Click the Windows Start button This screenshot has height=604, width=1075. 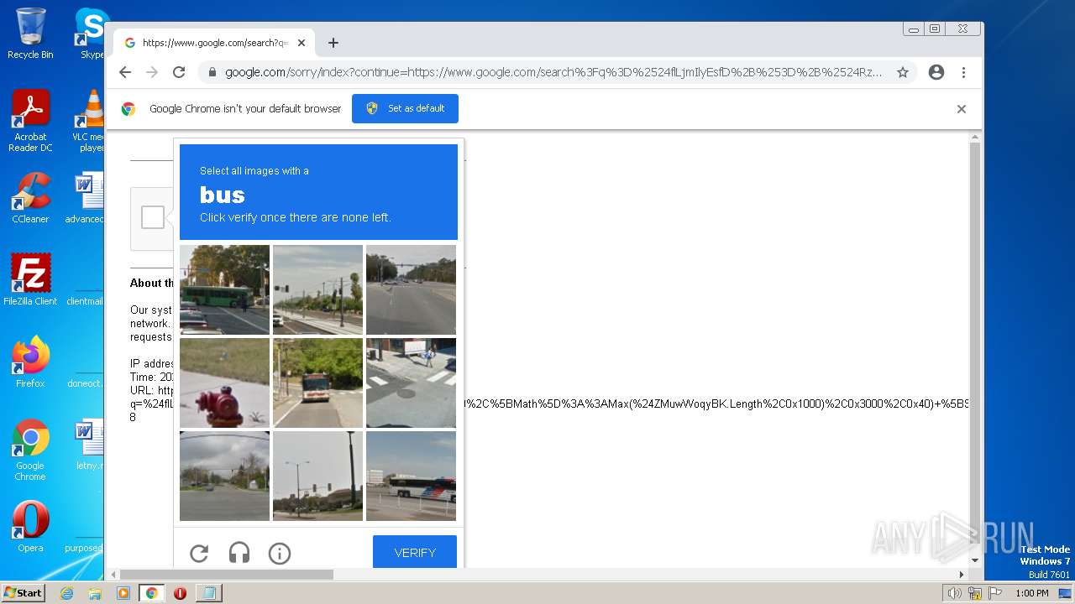tap(24, 593)
